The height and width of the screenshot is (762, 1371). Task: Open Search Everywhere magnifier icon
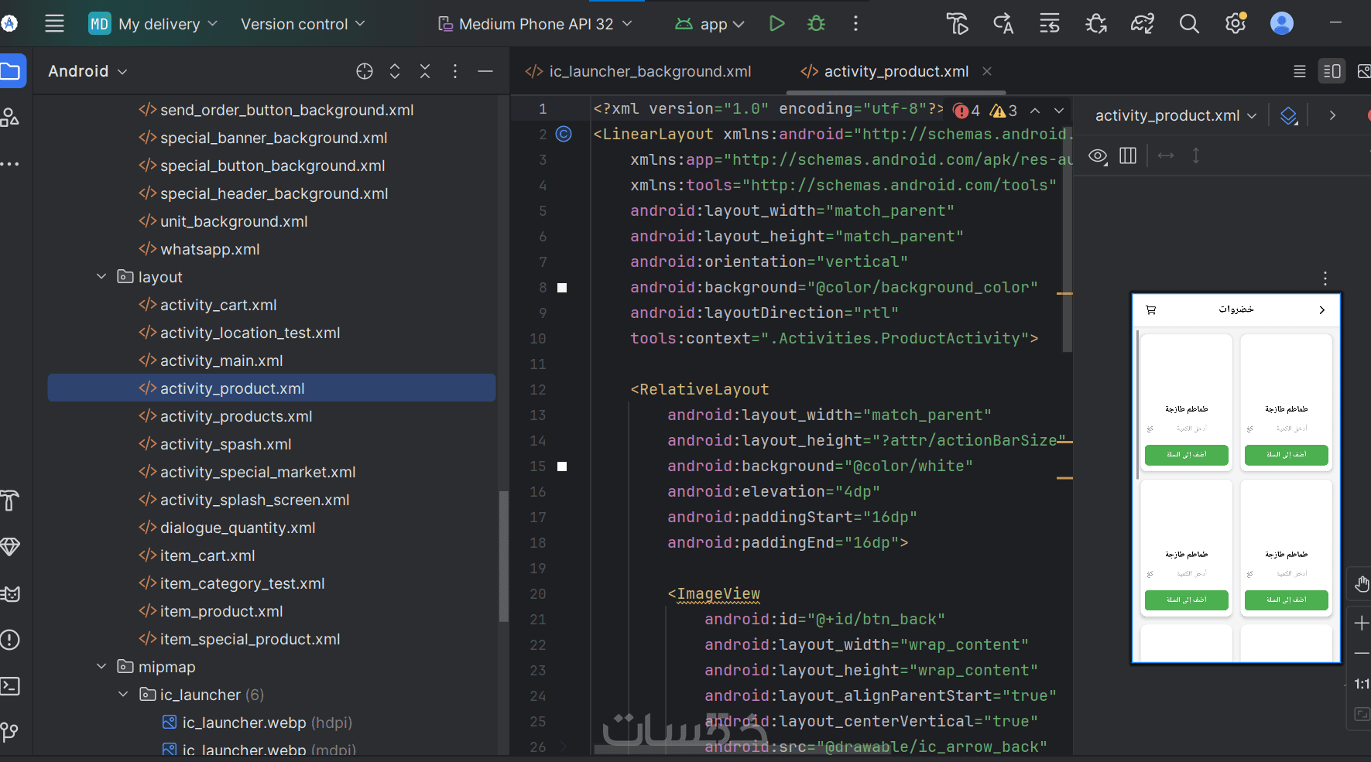(x=1189, y=24)
